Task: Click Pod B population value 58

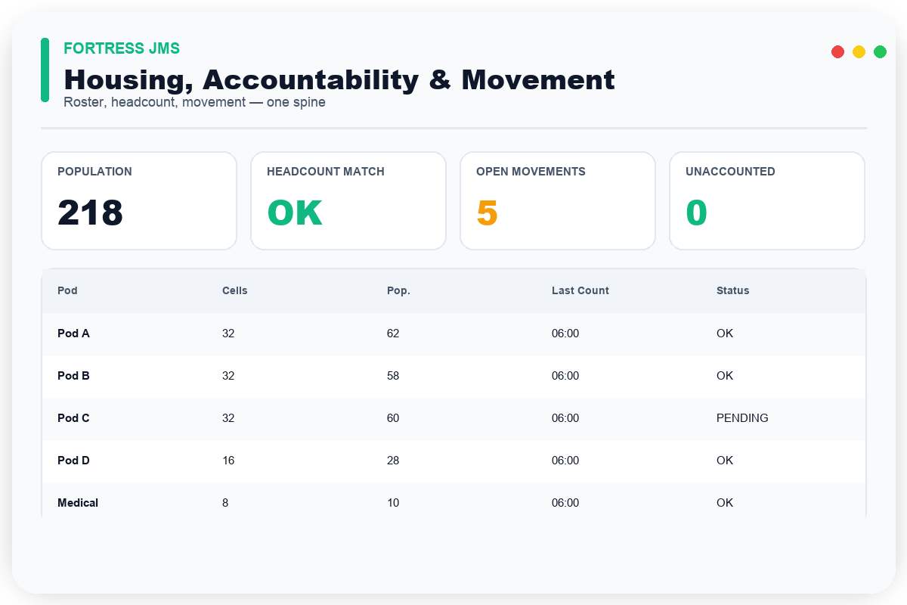Action: pos(393,376)
